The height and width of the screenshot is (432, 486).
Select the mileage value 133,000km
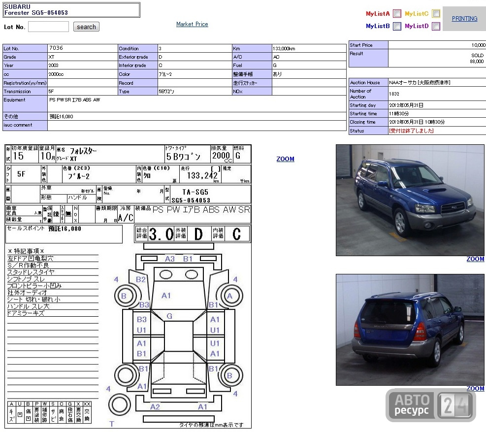(x=284, y=49)
